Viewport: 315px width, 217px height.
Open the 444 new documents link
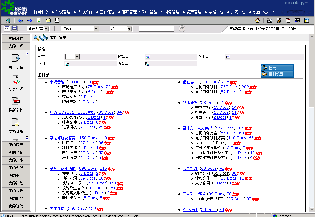113,183
